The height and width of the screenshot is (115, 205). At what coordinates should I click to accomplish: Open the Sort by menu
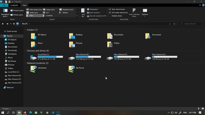tap(83, 13)
